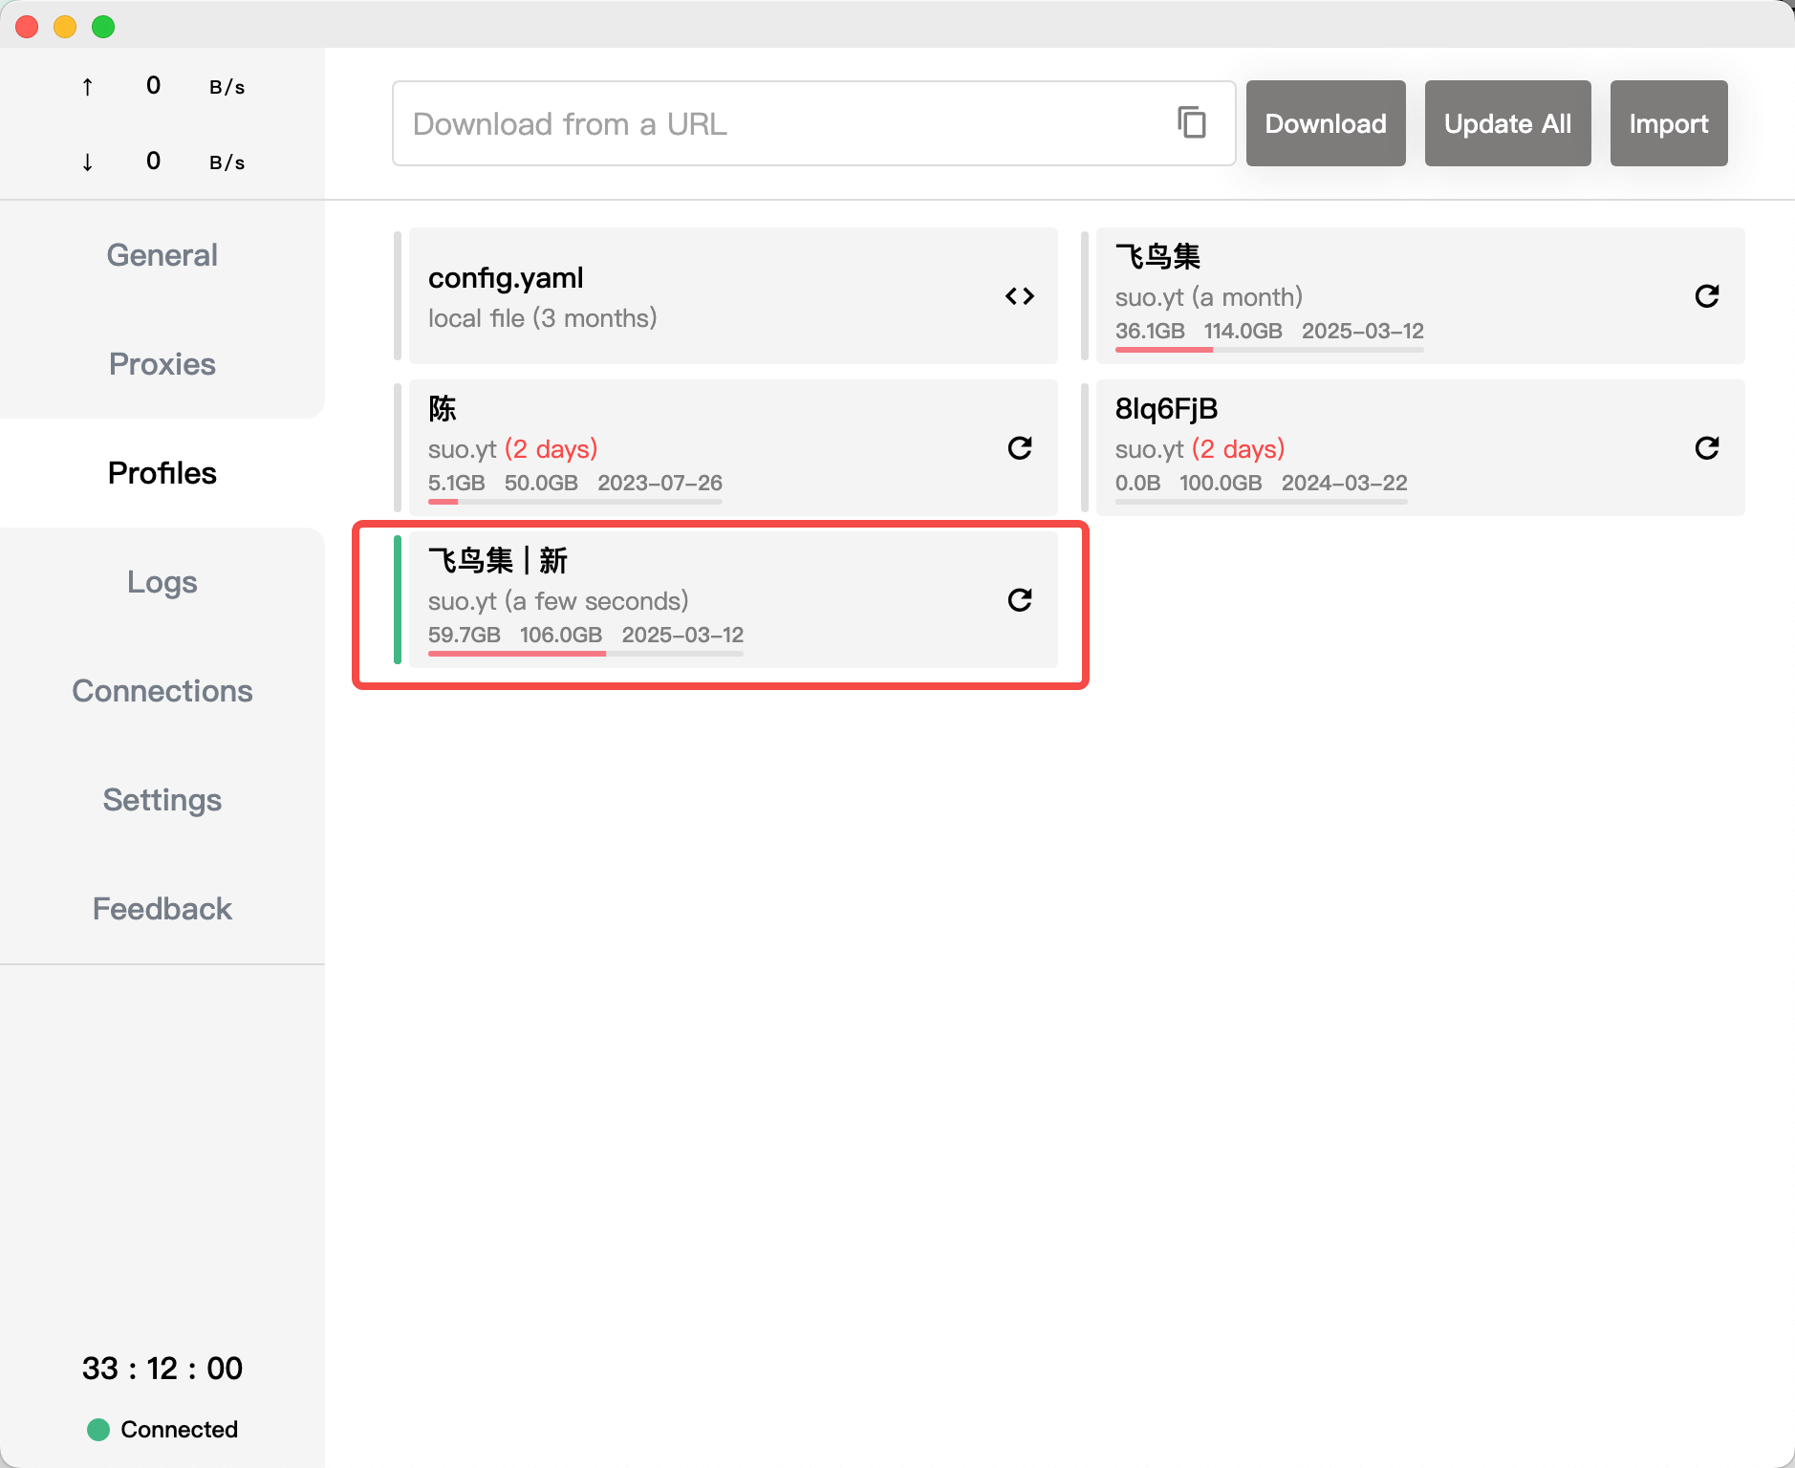Open the Feedback tab
The image size is (1795, 1468).
pos(162,909)
